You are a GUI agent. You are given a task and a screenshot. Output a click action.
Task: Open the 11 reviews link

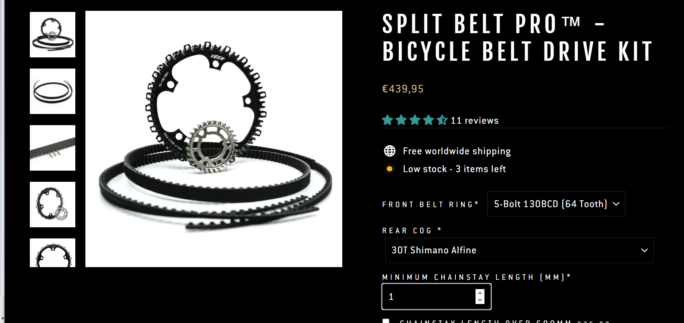[474, 120]
